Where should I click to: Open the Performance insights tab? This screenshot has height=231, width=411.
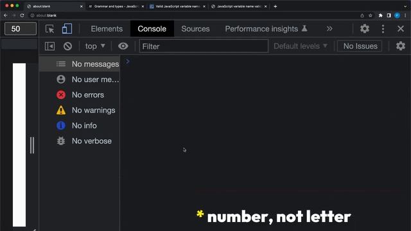pos(266,29)
